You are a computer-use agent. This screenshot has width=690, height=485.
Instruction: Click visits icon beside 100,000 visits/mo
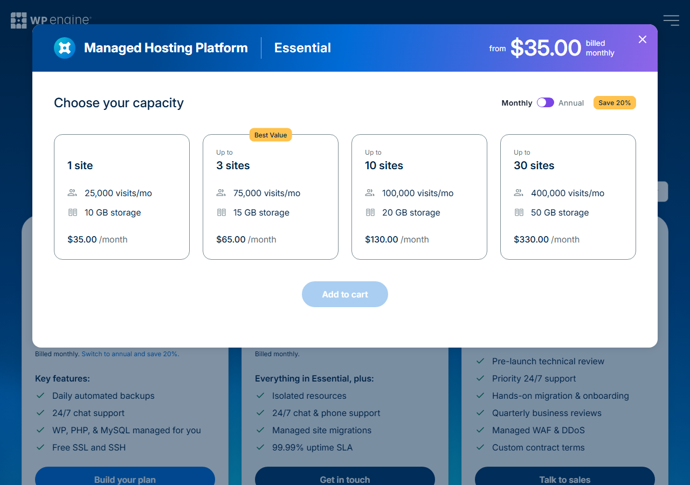pyautogui.click(x=370, y=193)
